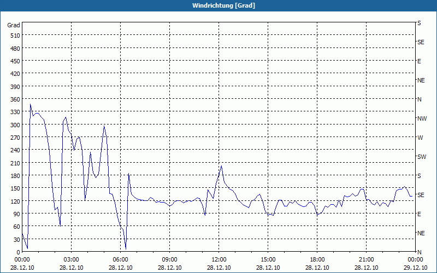
Task: Pick the 18:00 time axis label
Action: pyautogui.click(x=317, y=260)
